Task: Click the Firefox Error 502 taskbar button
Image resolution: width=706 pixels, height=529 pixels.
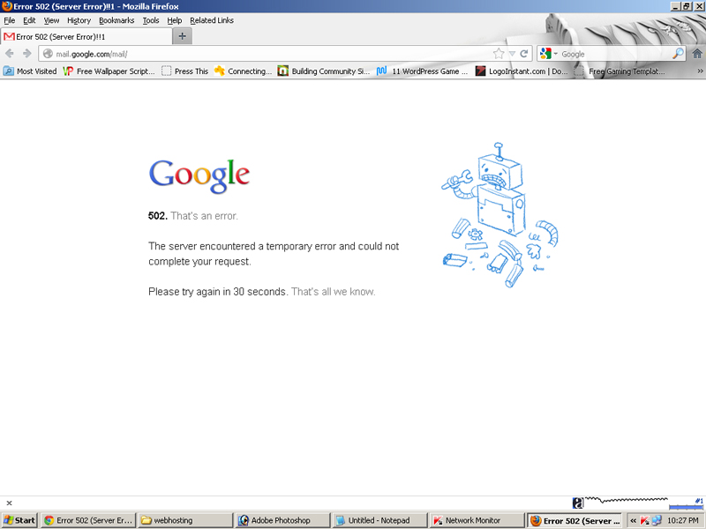Action: [575, 520]
